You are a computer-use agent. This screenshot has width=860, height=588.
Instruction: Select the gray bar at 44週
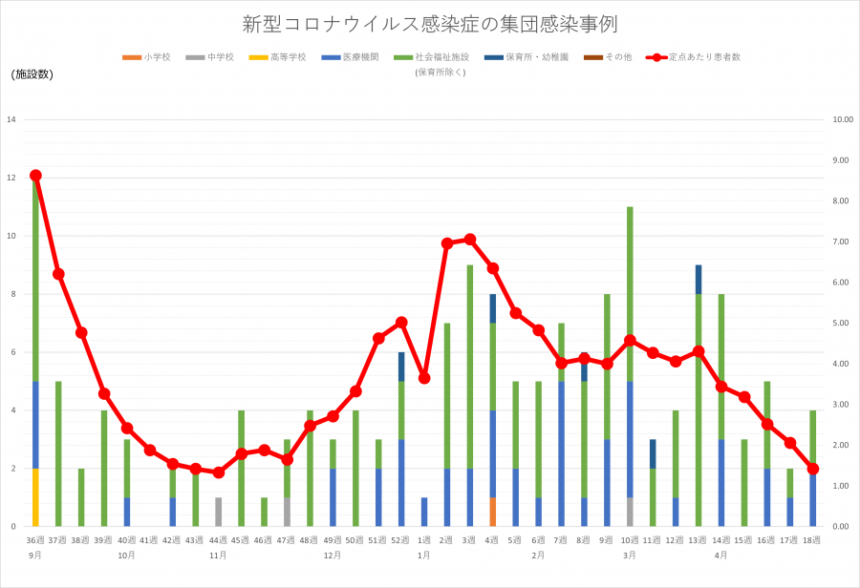218,512
